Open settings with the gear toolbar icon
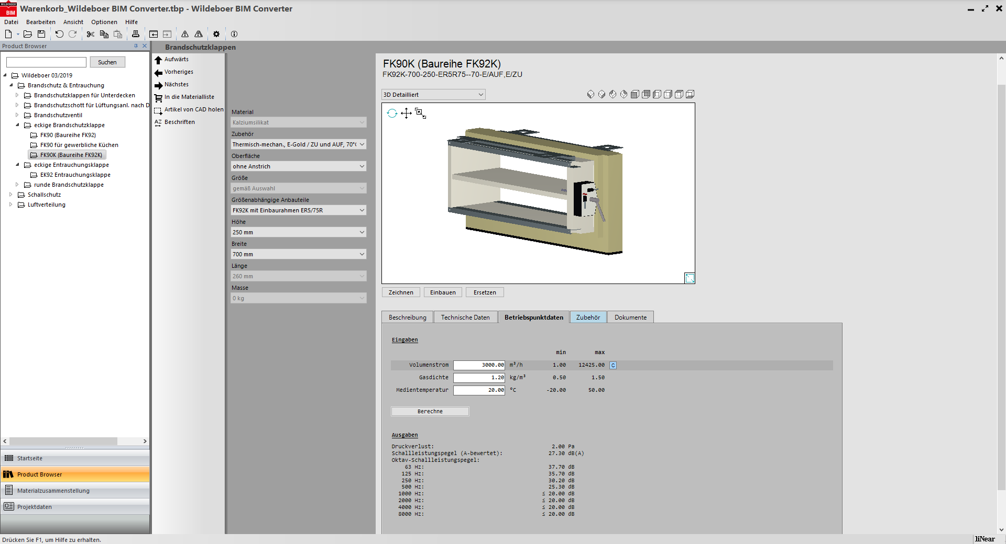 (216, 34)
